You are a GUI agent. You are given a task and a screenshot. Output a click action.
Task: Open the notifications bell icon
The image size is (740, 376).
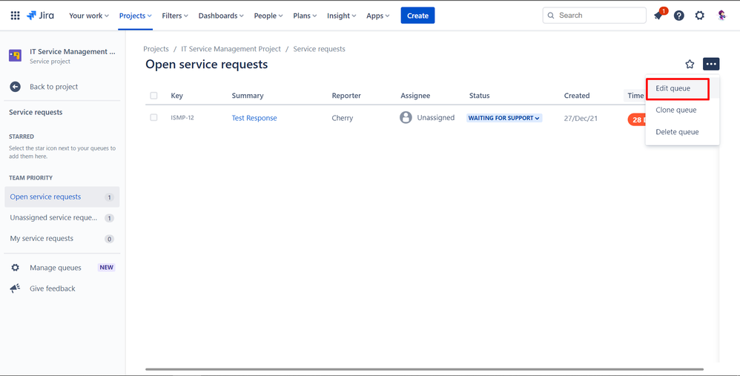click(658, 16)
